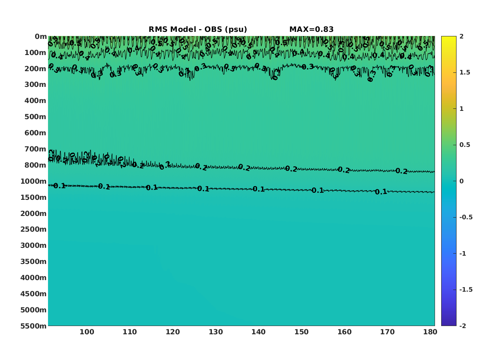Select the "5500m" depth axis label
Image resolution: width=483 pixels, height=362 pixels.
click(34, 326)
